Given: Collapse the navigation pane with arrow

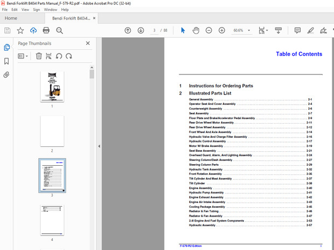Looking at the screenshot, I should (x=99, y=146).
